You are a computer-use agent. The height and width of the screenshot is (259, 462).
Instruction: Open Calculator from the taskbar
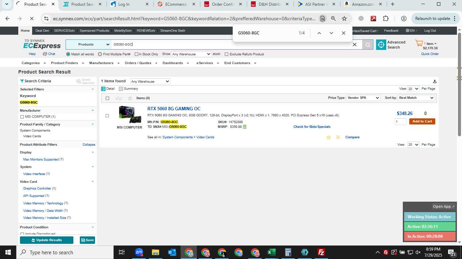(288, 252)
